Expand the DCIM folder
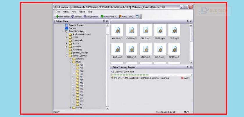Image resolution: width=244 pixels, height=117 pixels. (67, 38)
